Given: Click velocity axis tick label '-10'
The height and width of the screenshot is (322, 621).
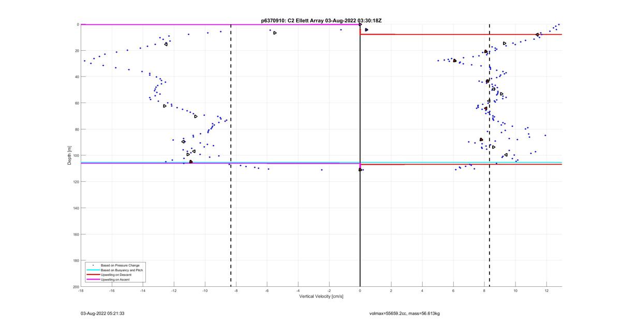Looking at the screenshot, I should (205, 291).
